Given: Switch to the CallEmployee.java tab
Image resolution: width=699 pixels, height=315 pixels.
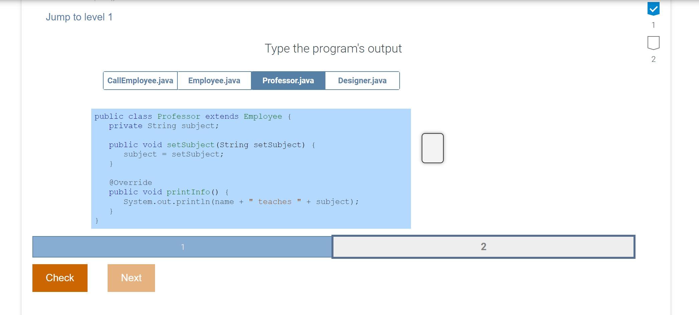Looking at the screenshot, I should pos(140,80).
